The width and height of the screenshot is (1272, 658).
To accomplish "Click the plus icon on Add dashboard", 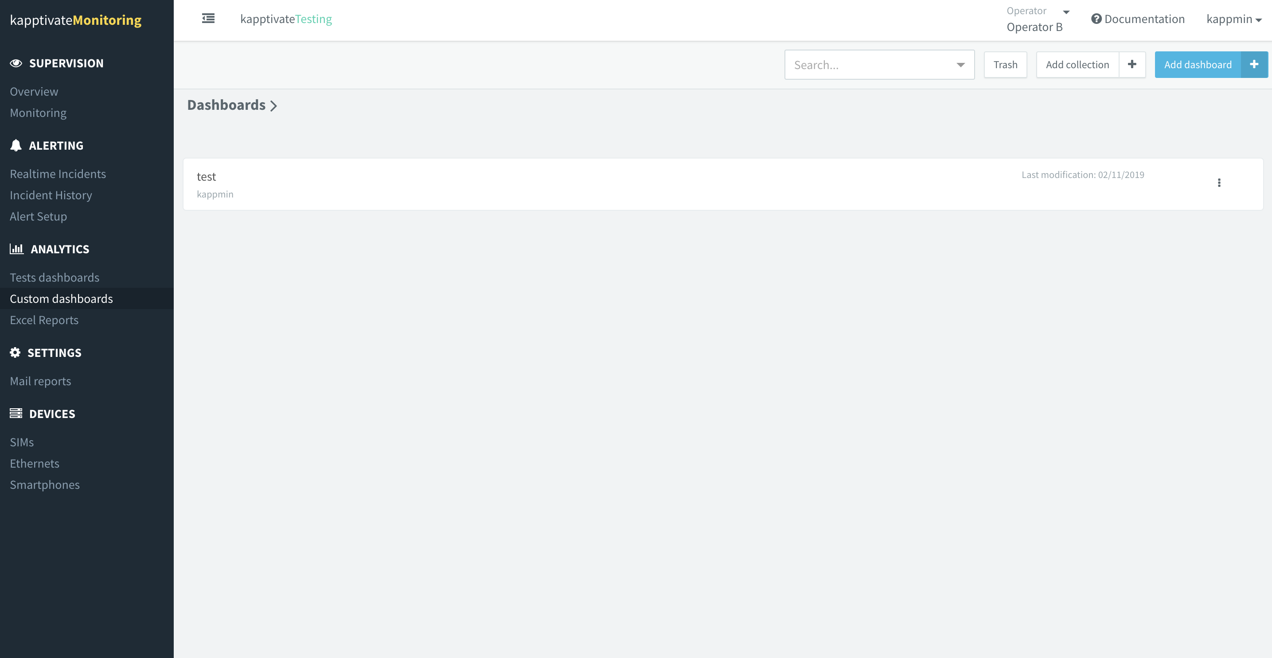I will point(1254,65).
